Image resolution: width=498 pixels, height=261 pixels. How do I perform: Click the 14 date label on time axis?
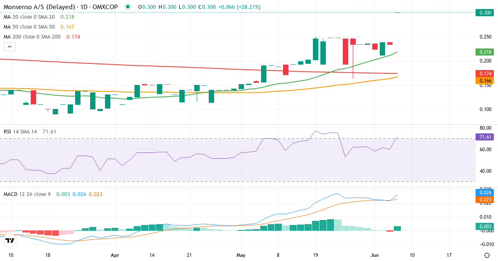pyautogui.click(x=152, y=255)
